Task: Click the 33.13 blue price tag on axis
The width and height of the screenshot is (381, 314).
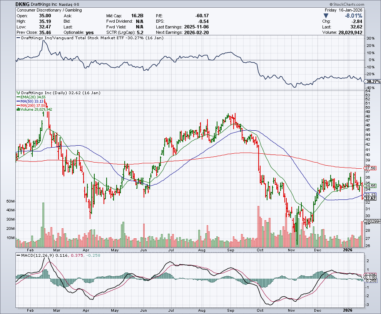Action: (x=370, y=194)
